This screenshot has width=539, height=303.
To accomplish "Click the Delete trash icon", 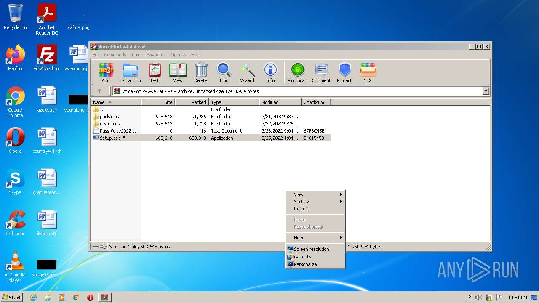I will (201, 73).
